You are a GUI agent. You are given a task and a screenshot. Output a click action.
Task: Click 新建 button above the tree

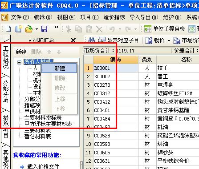[21, 52]
